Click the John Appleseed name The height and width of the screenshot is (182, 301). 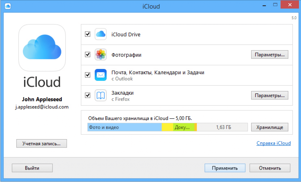tap(42, 99)
